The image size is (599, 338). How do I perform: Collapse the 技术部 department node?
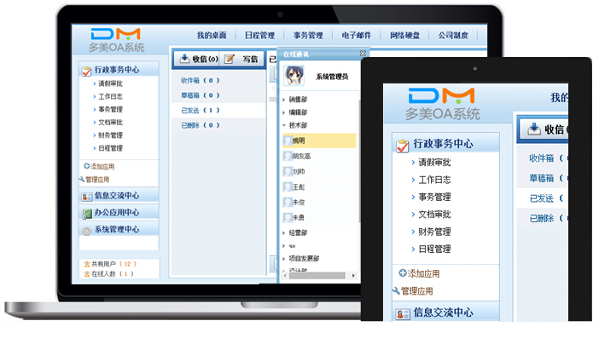[x=284, y=125]
